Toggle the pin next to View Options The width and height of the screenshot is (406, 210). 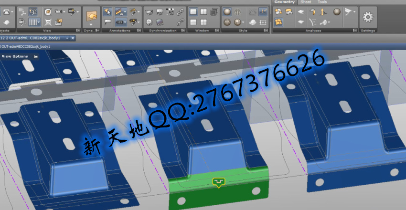[36, 56]
